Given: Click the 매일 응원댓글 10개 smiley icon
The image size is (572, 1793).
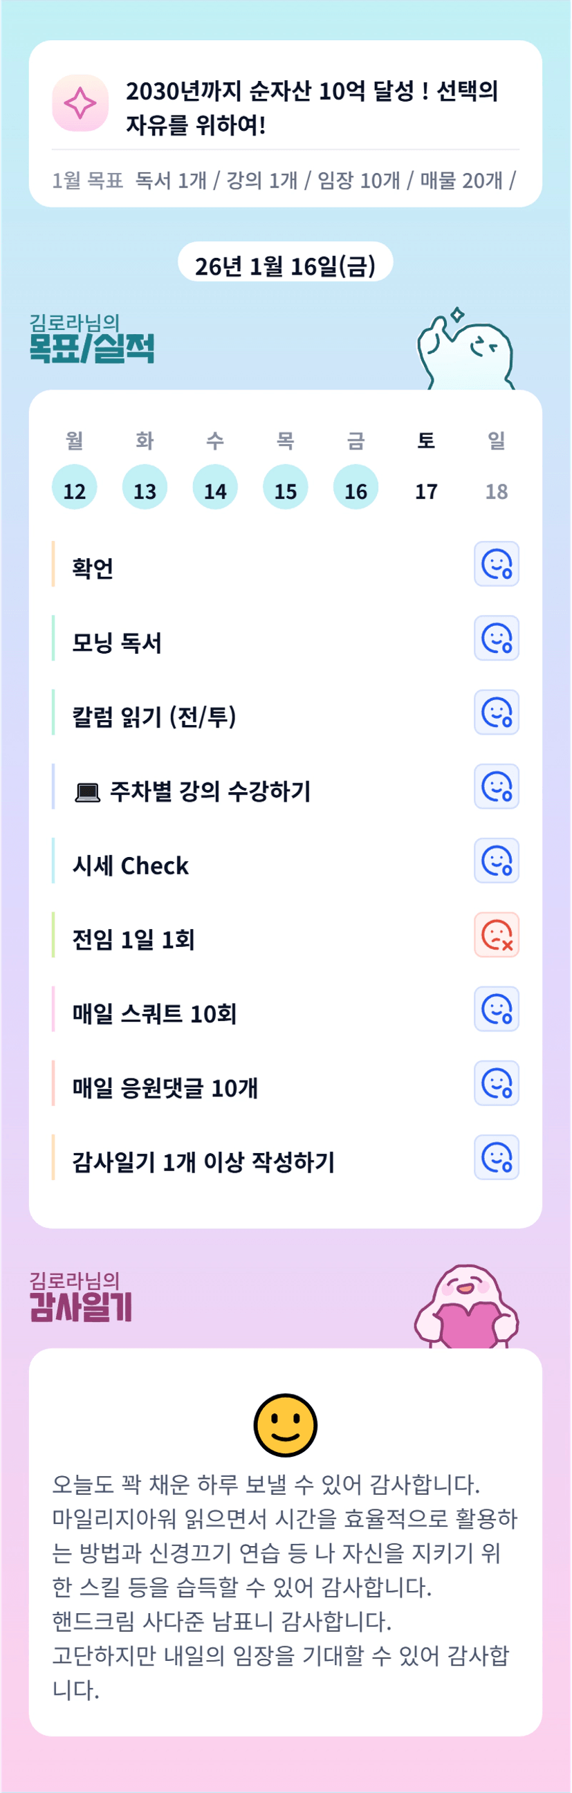Looking at the screenshot, I should 496,1083.
